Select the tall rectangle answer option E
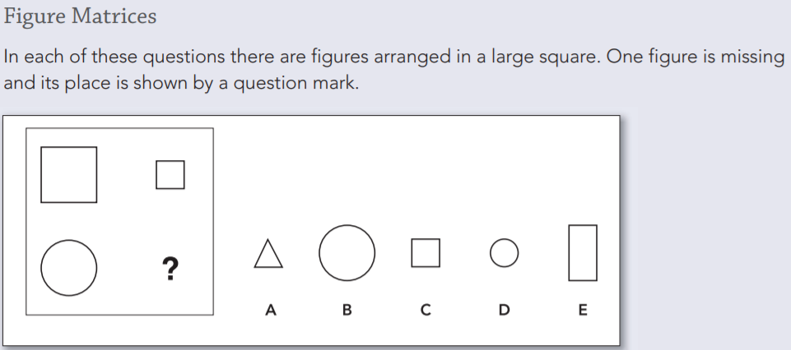 point(583,253)
